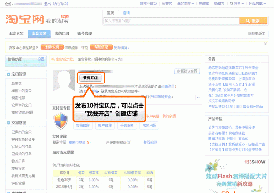Click the Alipay shield icon
This screenshot has width=274, height=193.
[x=60, y=121]
